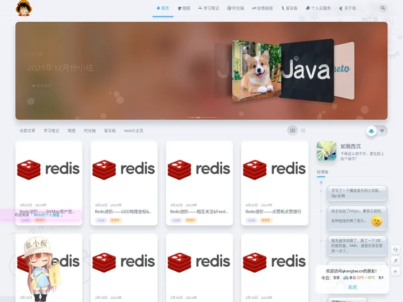Click the orange 数据库 tag on 点赞排行 card
The image size is (403, 302).
click(266, 220)
